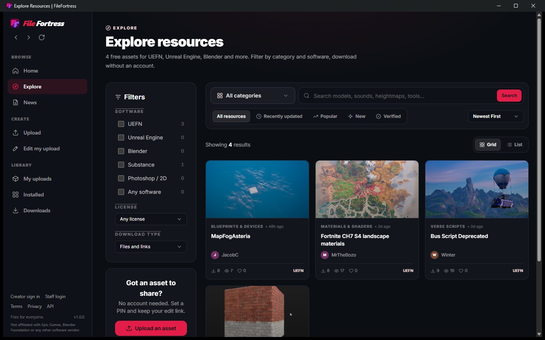Open the Staff login link
Viewport: 545px width, 340px height.
coord(55,297)
